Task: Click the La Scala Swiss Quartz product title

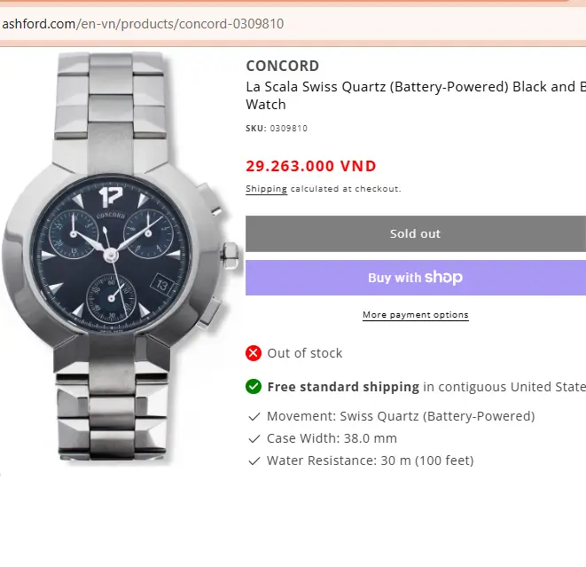Action: tap(415, 95)
